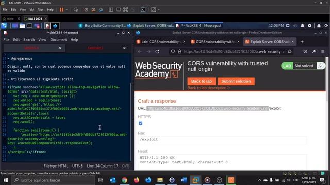Take a snapshot of the VM
Screen dimensions: 330x185
pos(86,10)
